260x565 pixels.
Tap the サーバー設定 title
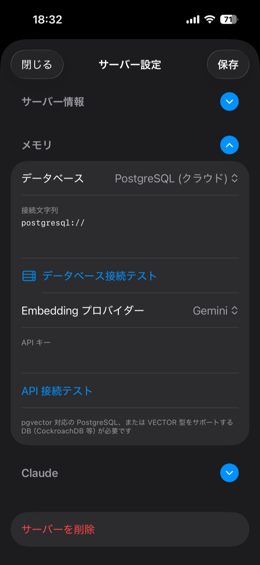(130, 64)
